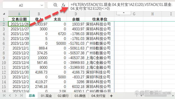
Task: Click the 交易日期 header cell
Action: [x=19, y=19]
